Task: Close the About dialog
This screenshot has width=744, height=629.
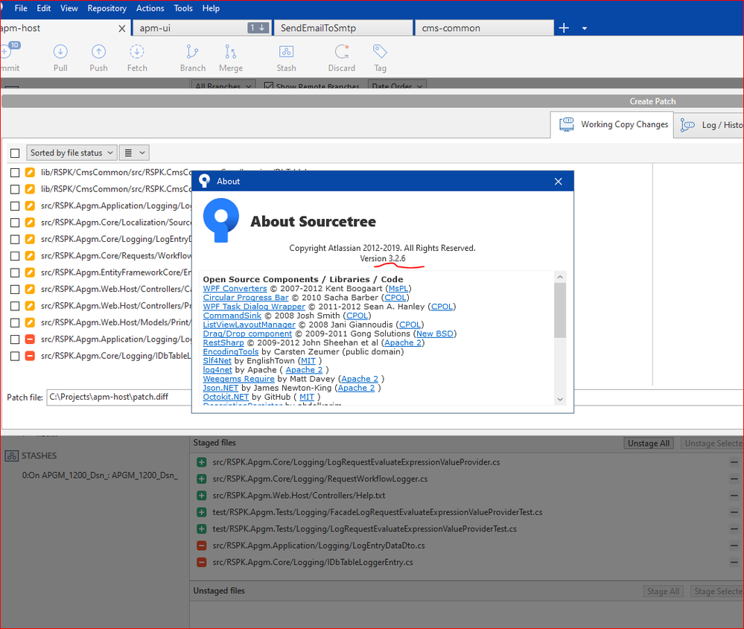Action: click(x=558, y=181)
